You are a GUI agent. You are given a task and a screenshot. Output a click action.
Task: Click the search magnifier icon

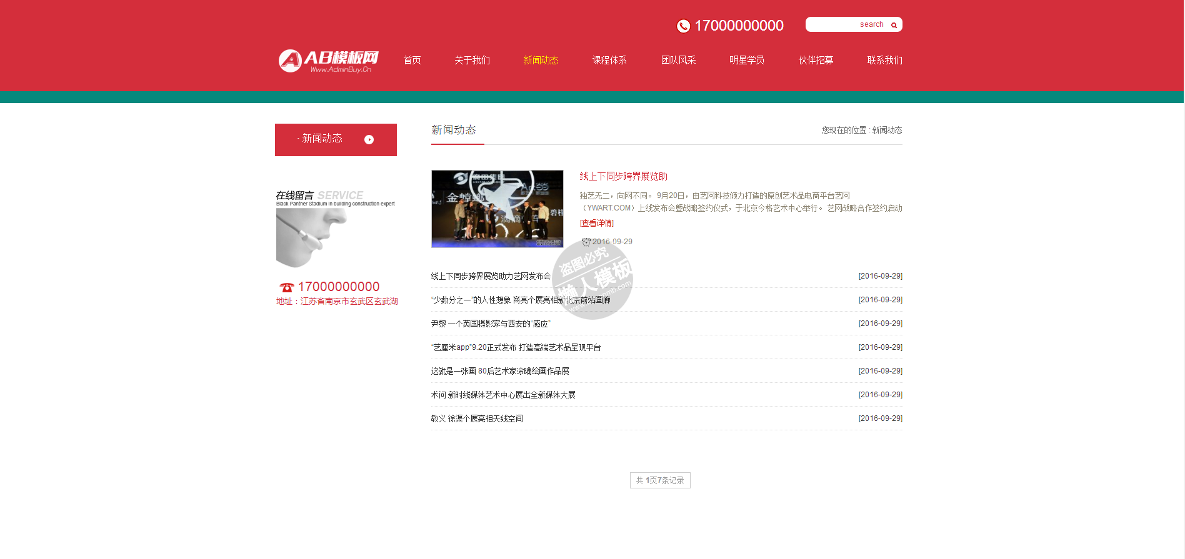894,25
